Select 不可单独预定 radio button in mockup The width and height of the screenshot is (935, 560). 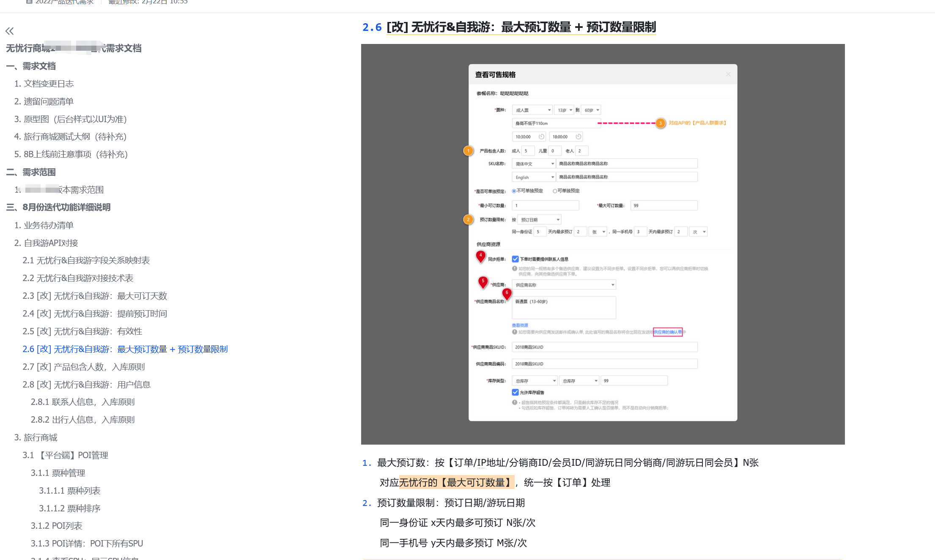pyautogui.click(x=514, y=191)
